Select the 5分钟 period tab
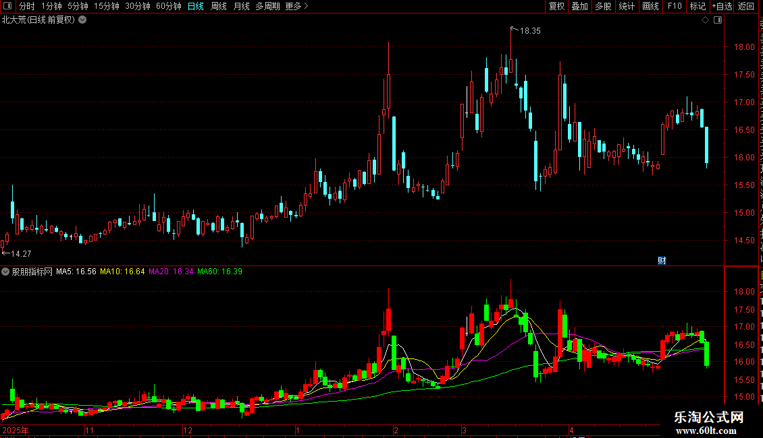 pyautogui.click(x=78, y=6)
